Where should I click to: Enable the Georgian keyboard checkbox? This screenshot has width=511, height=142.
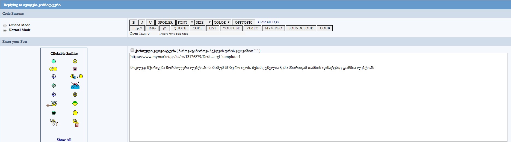pyautogui.click(x=132, y=50)
